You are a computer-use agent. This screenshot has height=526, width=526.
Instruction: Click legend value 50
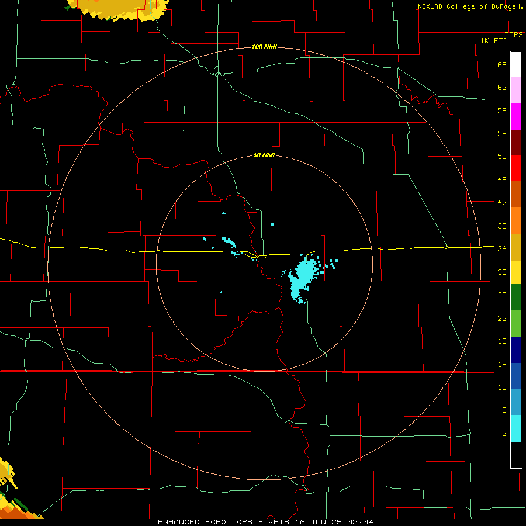[502, 157]
